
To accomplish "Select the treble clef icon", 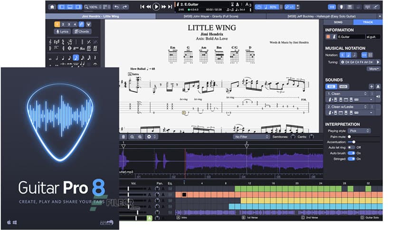I will (x=50, y=42).
